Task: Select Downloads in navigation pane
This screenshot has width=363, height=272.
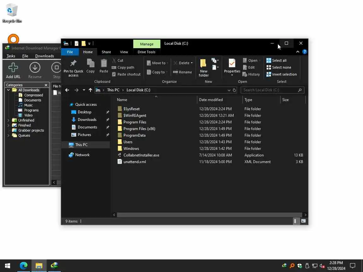Action: tap(87, 120)
